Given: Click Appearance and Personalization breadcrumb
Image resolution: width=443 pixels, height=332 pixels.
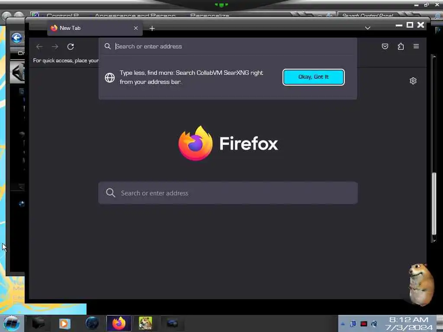Looking at the screenshot, I should pyautogui.click(x=135, y=15).
